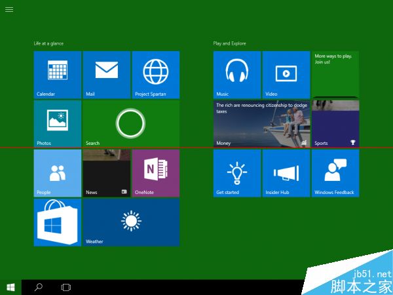This screenshot has width=393, height=295.
Task: Open the hamburger menu at top left
Action: tap(9, 10)
